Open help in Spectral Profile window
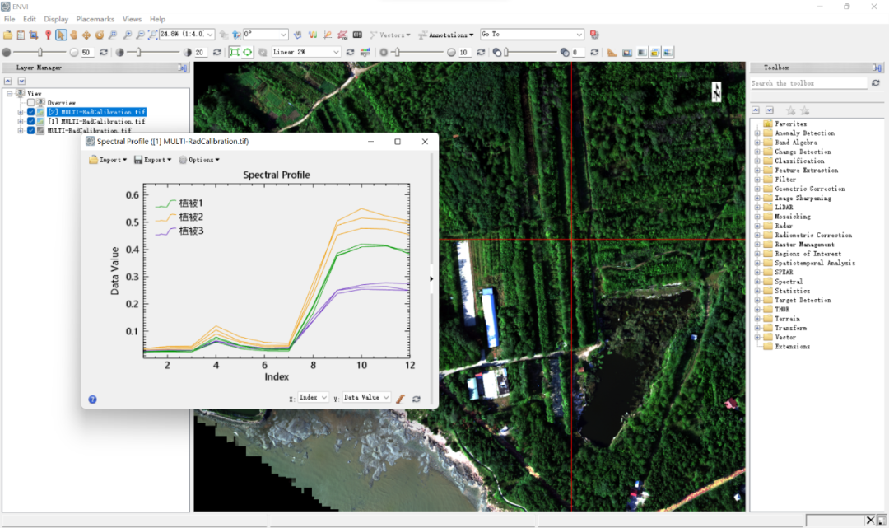Viewport: 889px width, 528px height. pos(92,400)
